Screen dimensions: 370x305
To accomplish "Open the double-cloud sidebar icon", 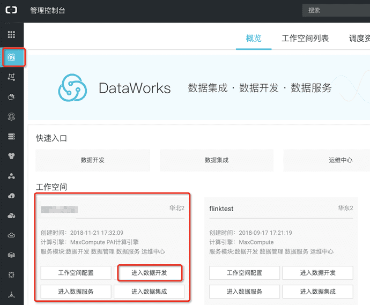I will [11, 215].
